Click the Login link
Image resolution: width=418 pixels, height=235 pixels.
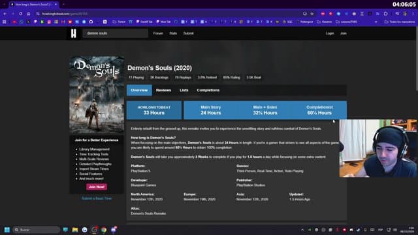click(329, 33)
